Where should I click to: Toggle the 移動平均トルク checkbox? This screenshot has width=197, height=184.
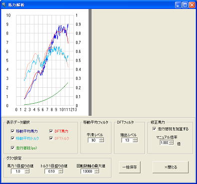tap(12, 138)
